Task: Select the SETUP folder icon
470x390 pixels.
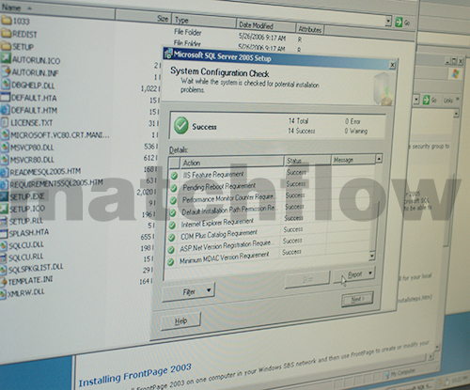Action: click(x=6, y=46)
